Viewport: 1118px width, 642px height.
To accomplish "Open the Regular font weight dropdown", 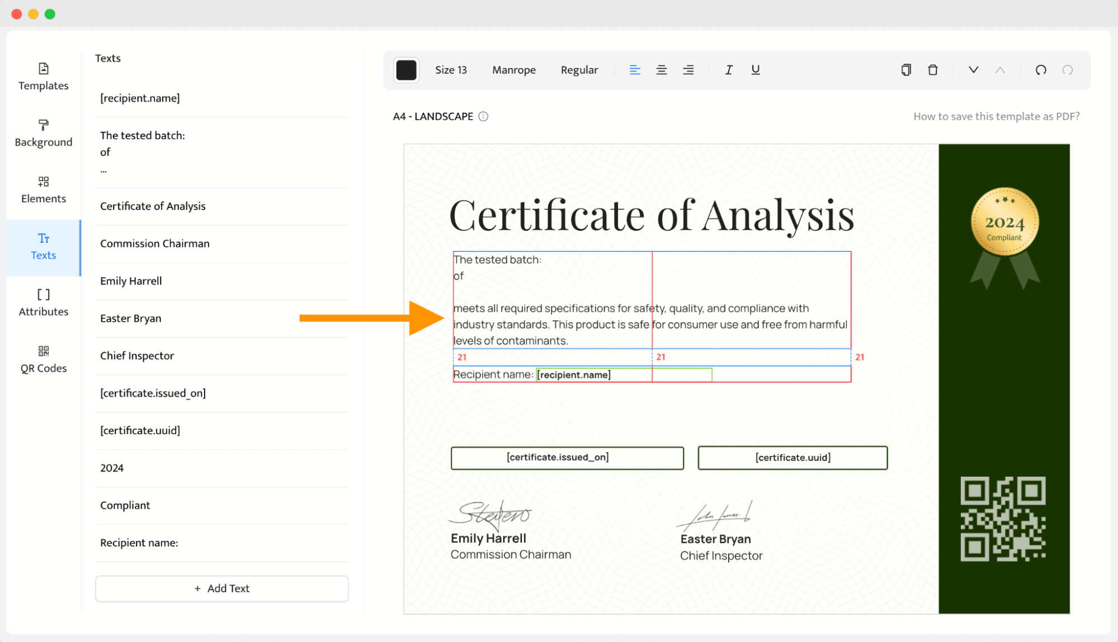I will (579, 70).
